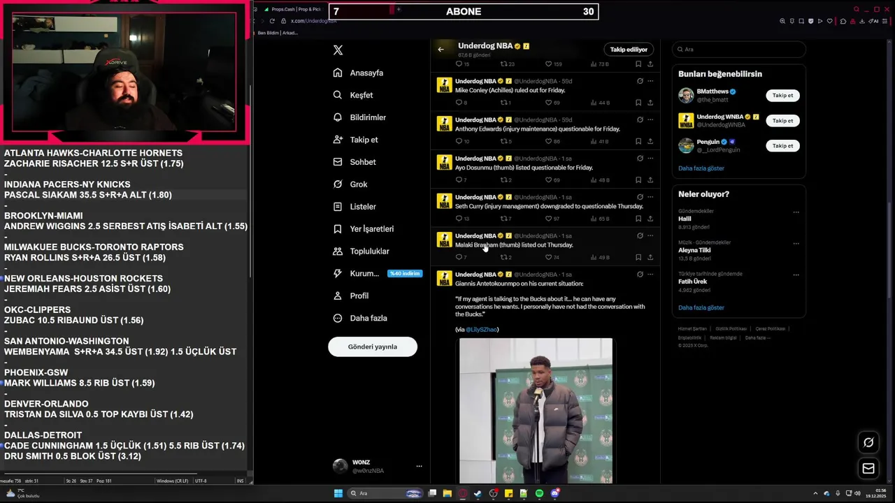Open options for Halil trend
The height and width of the screenshot is (503, 895).
coord(796,212)
